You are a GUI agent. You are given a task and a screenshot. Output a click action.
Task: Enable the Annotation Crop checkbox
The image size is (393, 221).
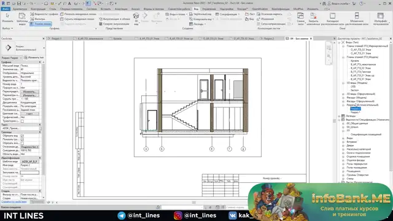(22, 143)
